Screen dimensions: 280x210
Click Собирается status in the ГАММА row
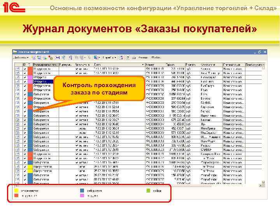click(x=41, y=103)
